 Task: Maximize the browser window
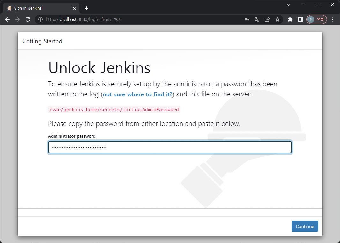coord(318,5)
